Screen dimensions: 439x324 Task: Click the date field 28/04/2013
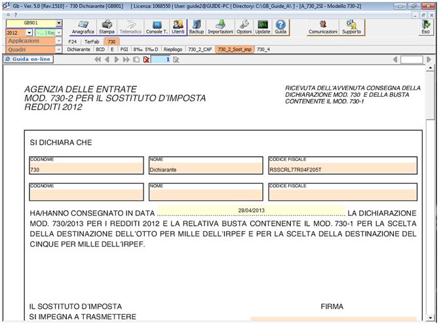(x=252, y=210)
